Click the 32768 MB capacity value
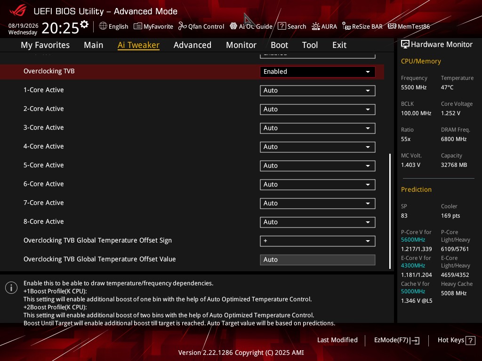 [x=454, y=165]
